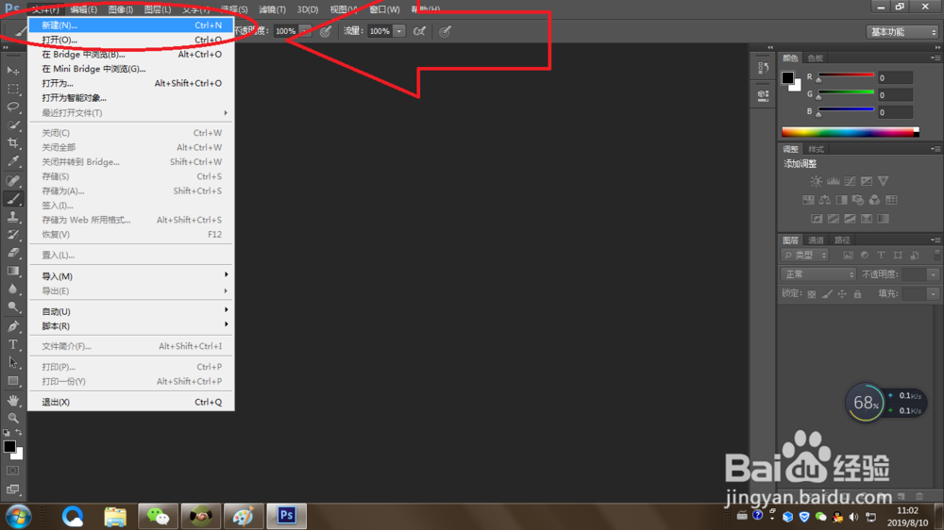Toggle adjustment layer filter
The width and height of the screenshot is (944, 530).
(x=865, y=255)
